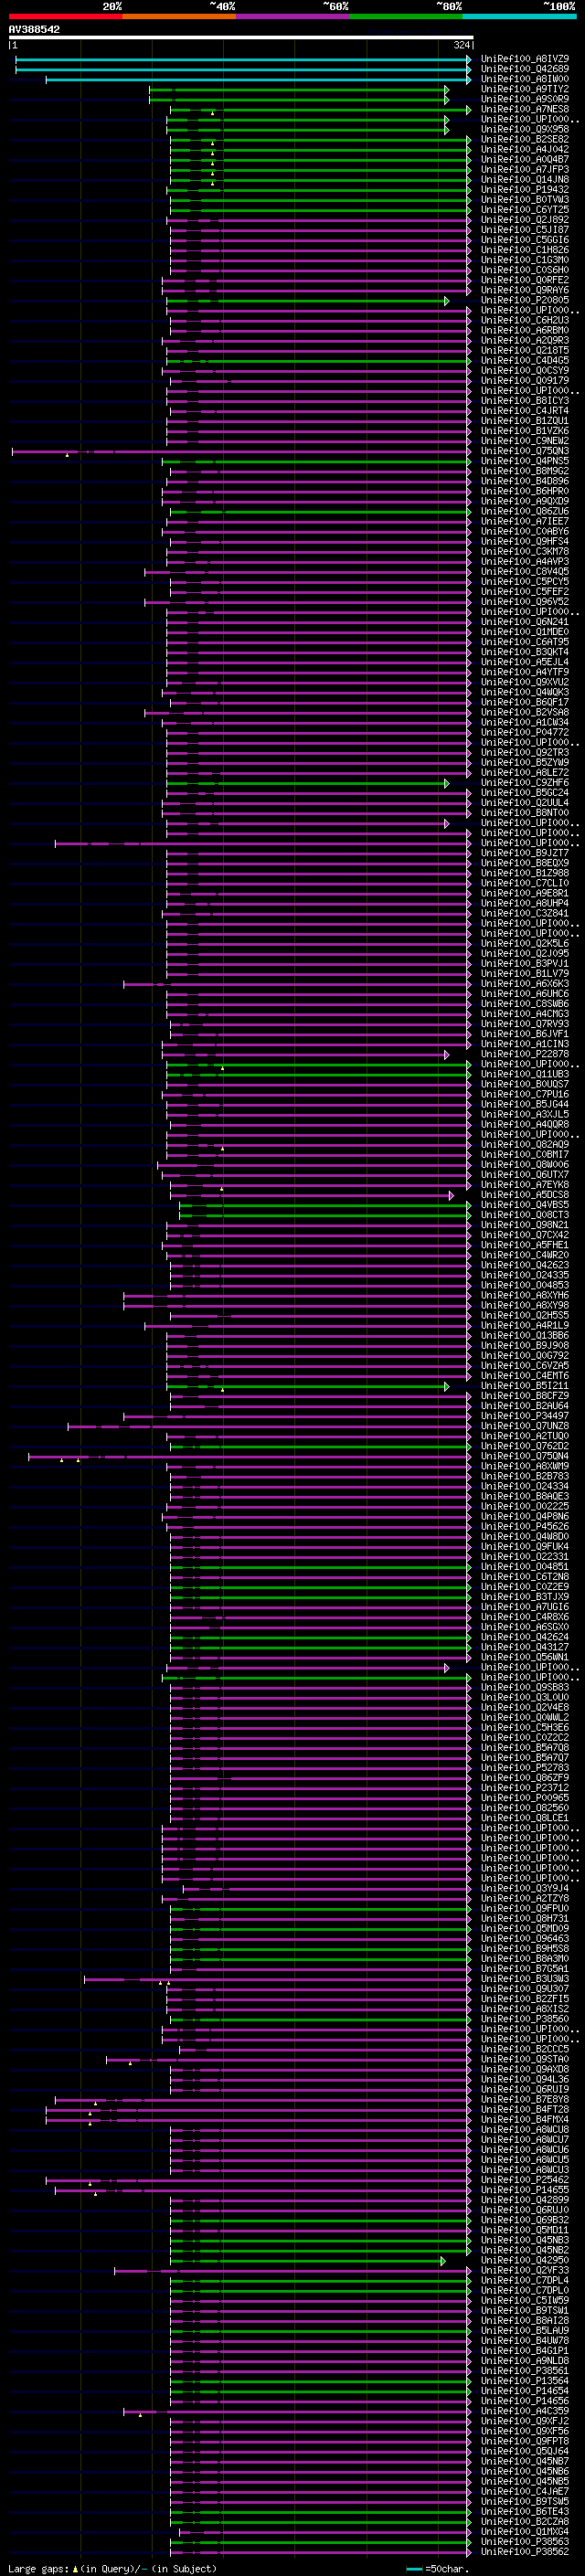Screen dimensions: 585x2576
Task: Open hit UniRef100_A9TIY2
Action: (525, 89)
